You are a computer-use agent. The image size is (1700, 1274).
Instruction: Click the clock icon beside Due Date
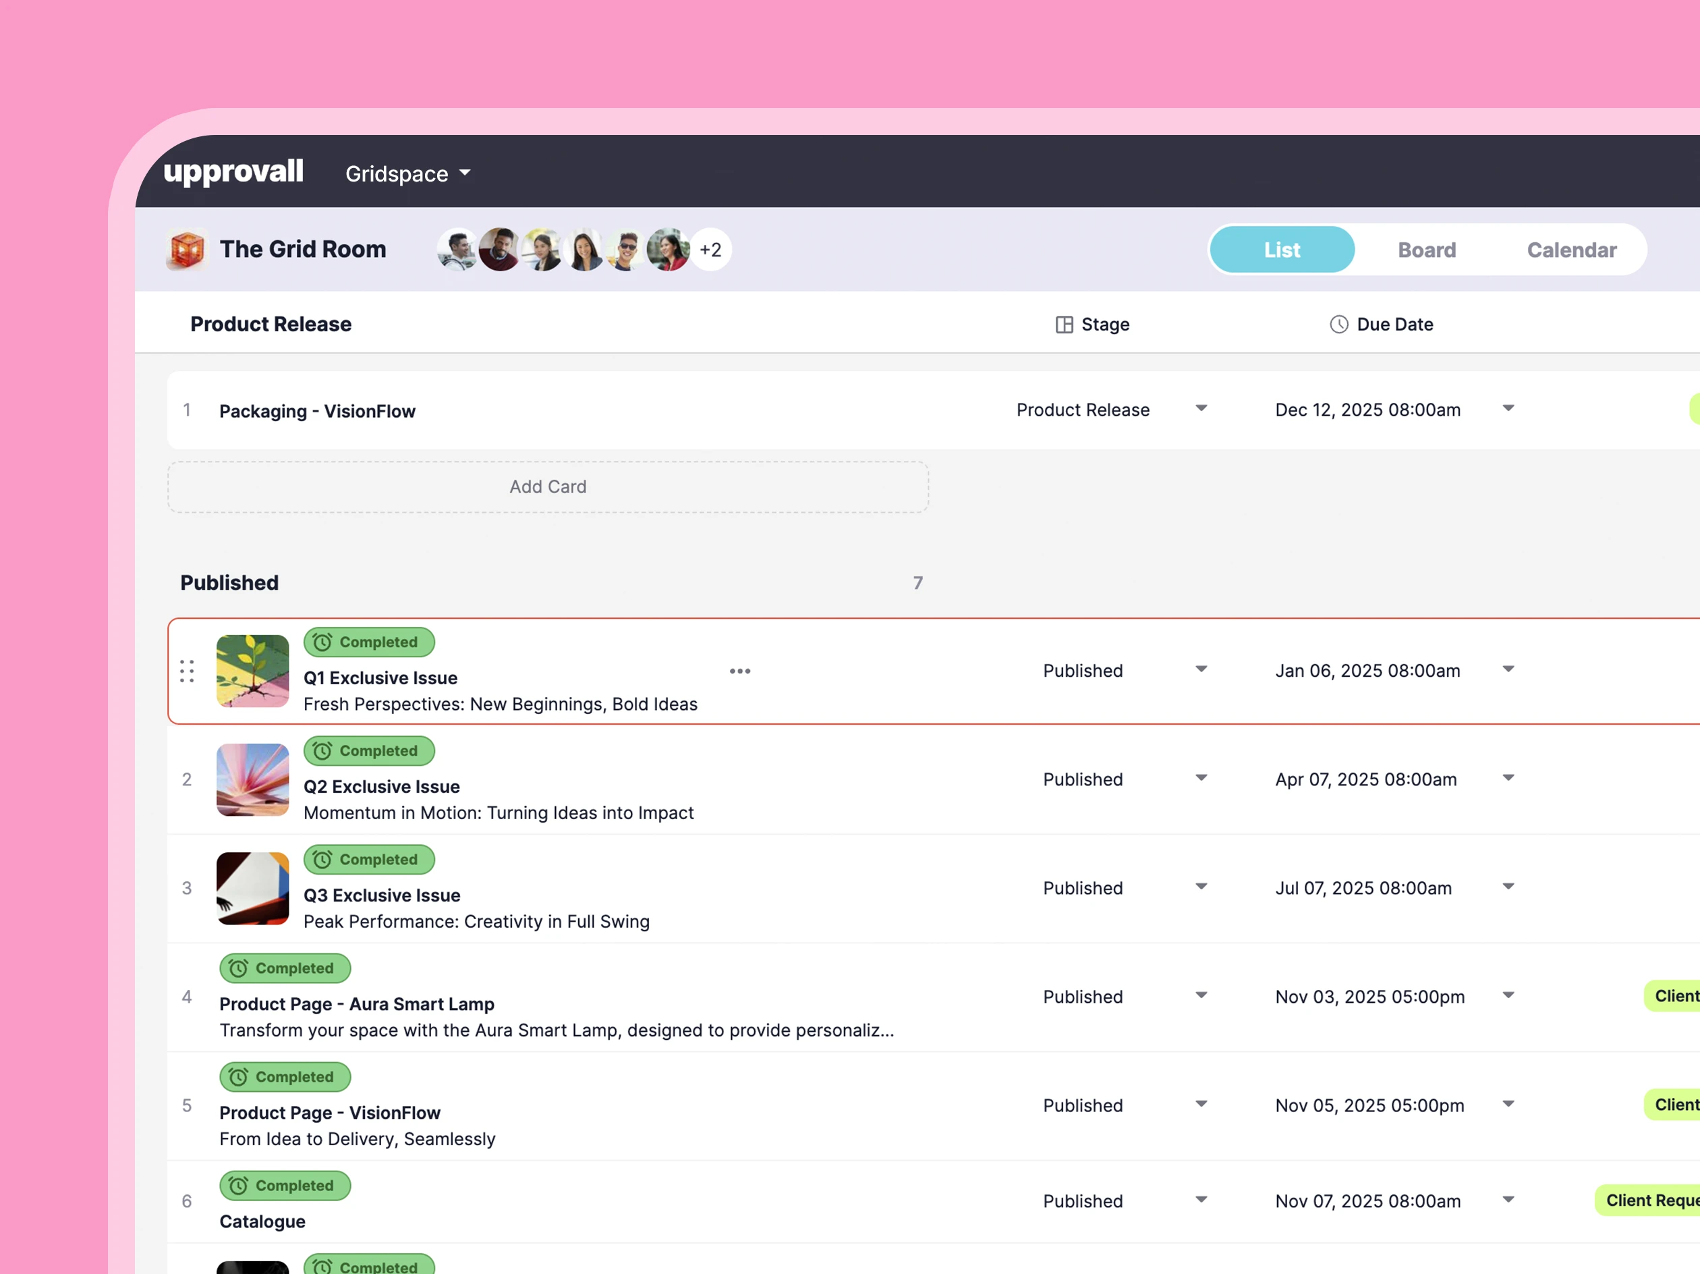click(1338, 325)
